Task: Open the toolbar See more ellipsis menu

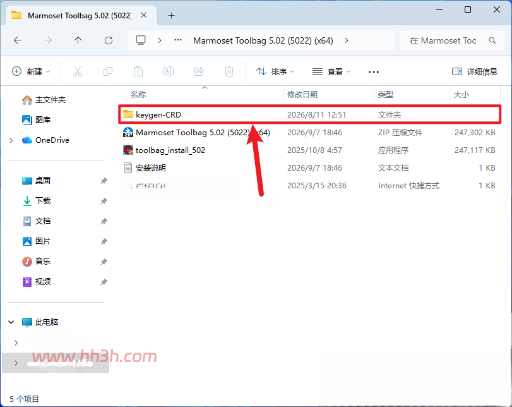Action: point(374,71)
